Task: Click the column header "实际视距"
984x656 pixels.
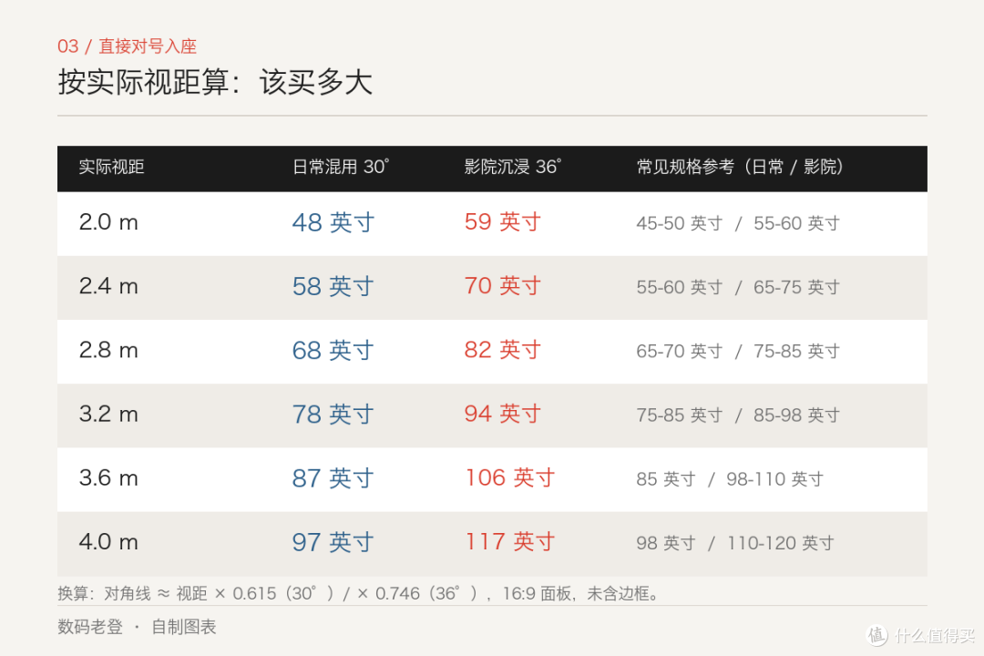Action: [112, 167]
